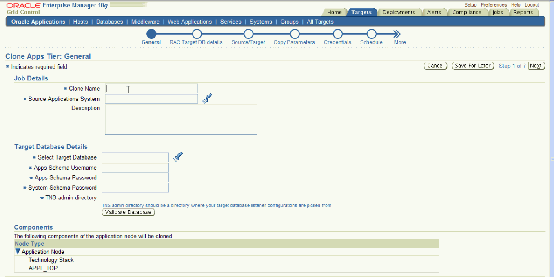Click the Copy Parameters step circle
This screenshot has height=277, width=554.
point(295,34)
